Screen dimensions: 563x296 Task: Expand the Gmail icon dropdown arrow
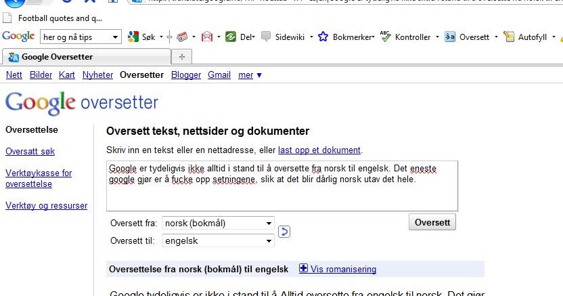[219, 37]
